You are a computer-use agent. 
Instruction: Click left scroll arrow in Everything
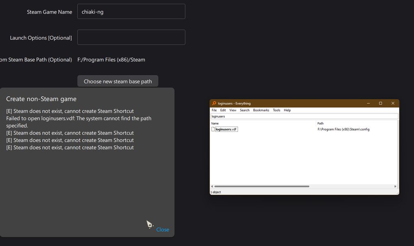tap(212, 186)
